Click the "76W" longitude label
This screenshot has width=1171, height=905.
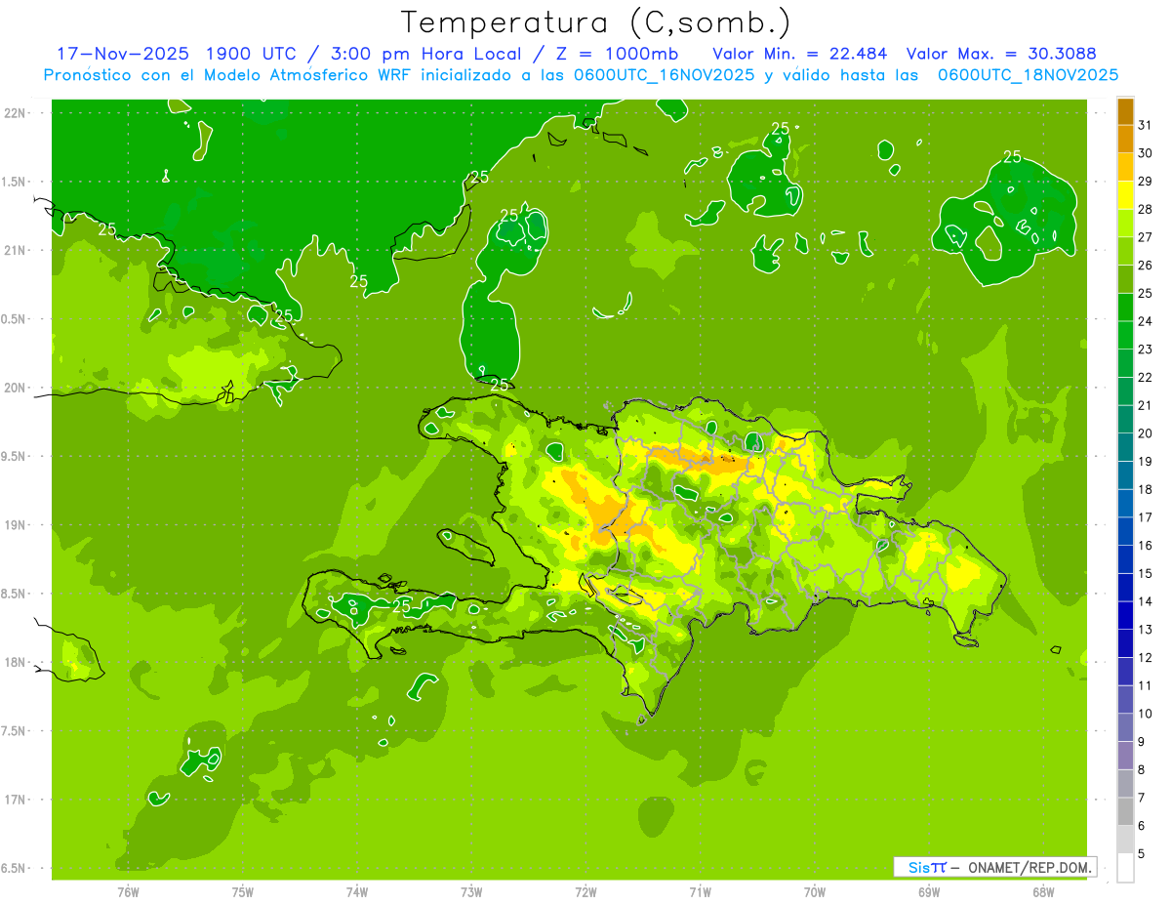[x=128, y=892]
